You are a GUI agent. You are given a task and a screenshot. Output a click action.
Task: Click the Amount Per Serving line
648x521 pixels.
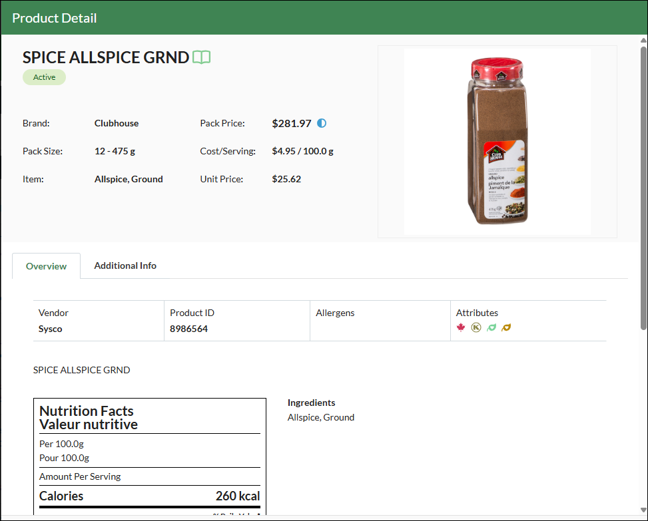tap(80, 477)
